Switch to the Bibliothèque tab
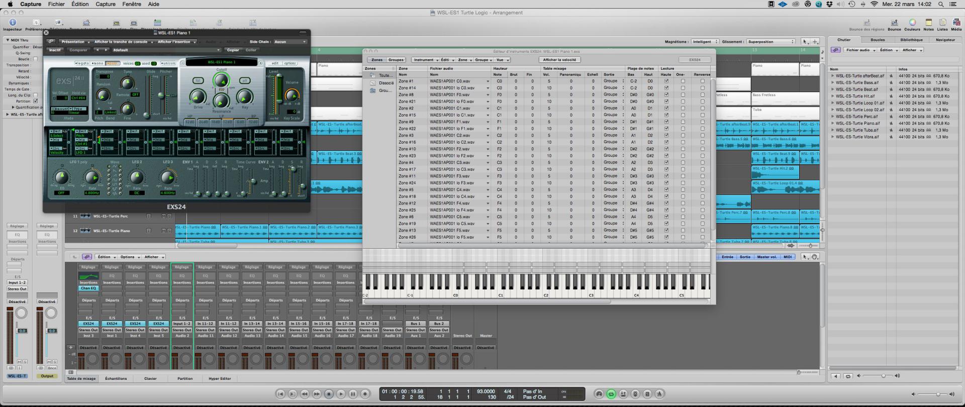Screen dimensions: 965x407 (x=911, y=40)
